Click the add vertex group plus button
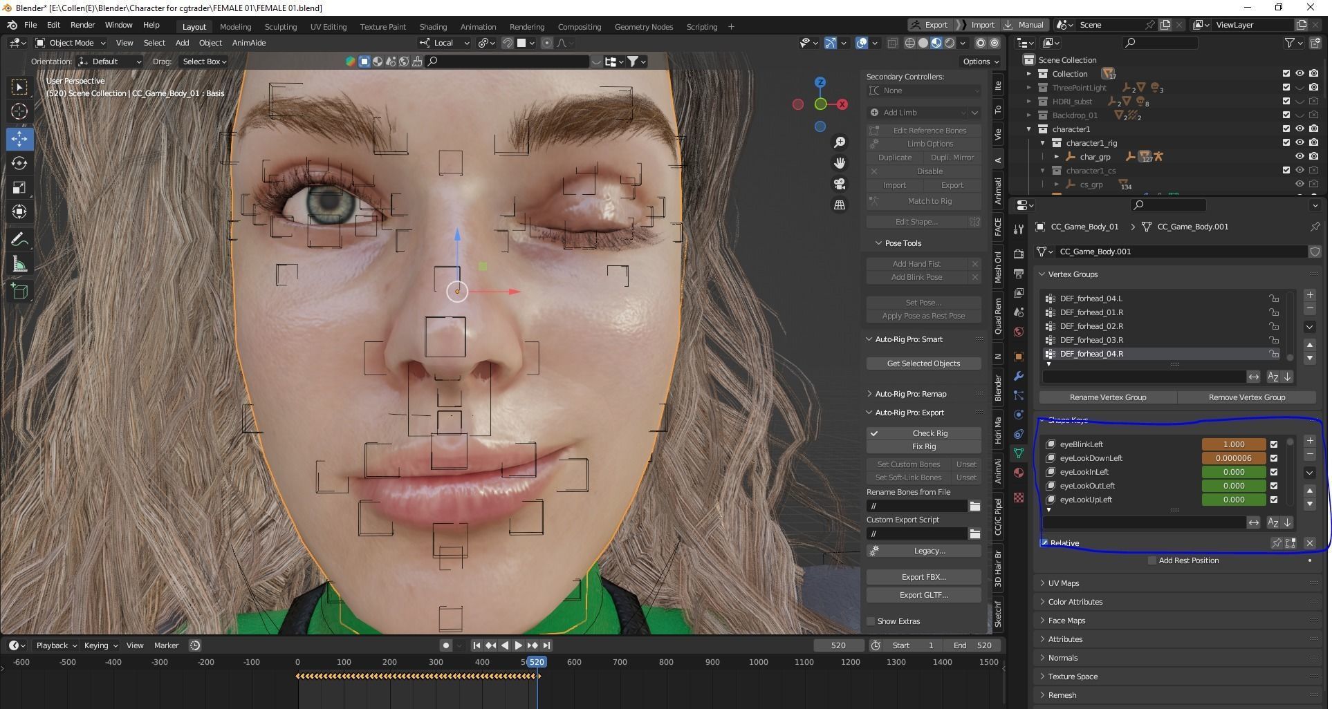 [1309, 295]
